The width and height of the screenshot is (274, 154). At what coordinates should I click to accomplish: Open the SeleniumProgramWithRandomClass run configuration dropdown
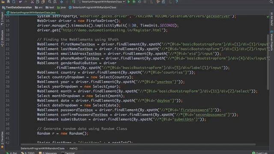[102, 2]
